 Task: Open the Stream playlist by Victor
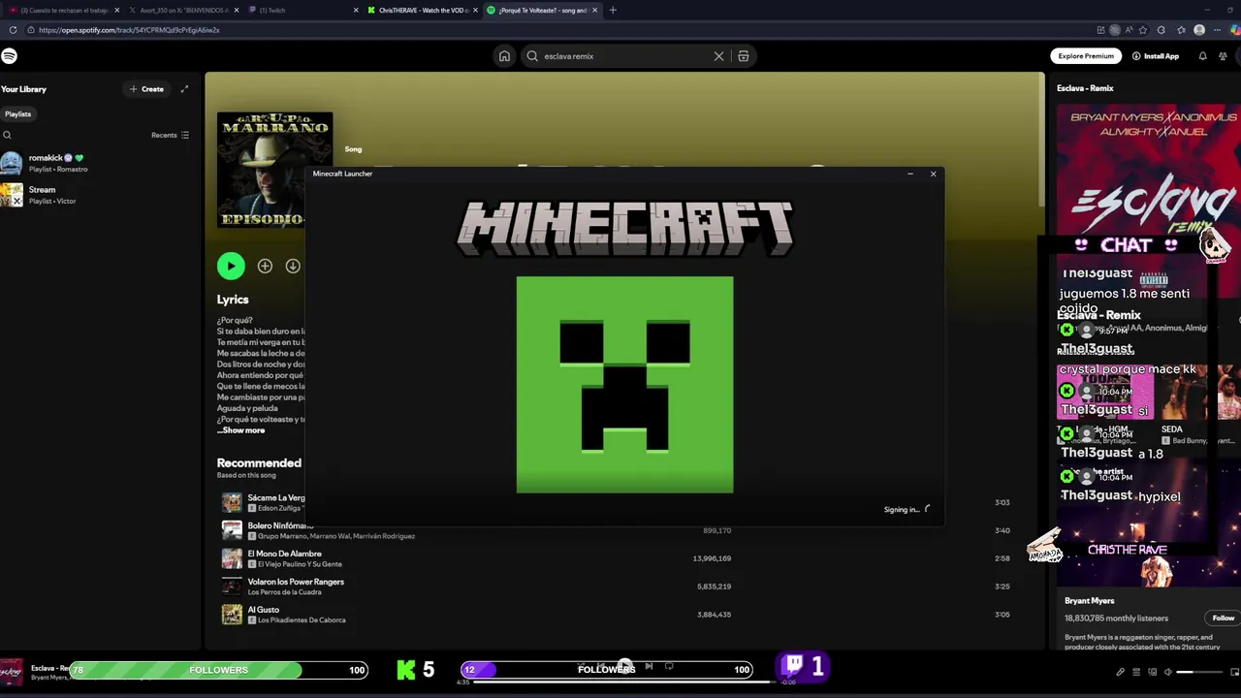point(97,195)
